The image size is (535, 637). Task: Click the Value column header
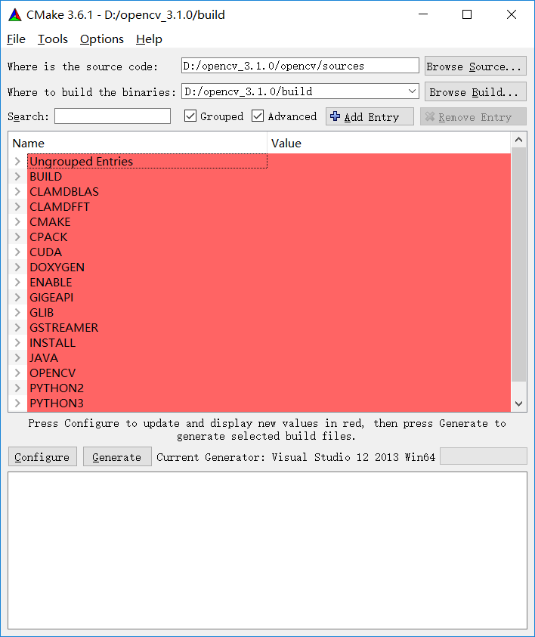coord(388,143)
